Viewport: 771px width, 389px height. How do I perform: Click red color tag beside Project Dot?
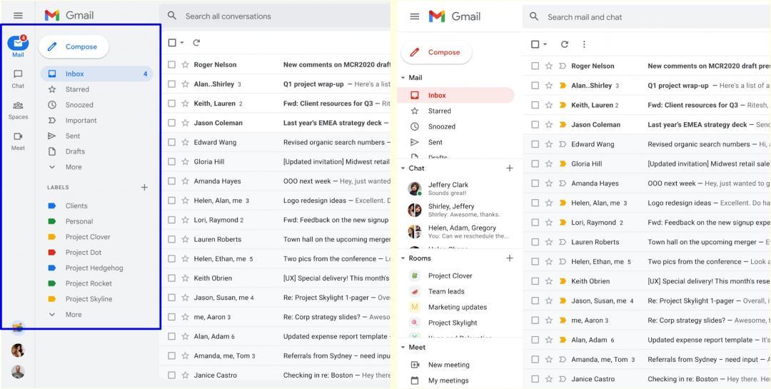coord(51,253)
